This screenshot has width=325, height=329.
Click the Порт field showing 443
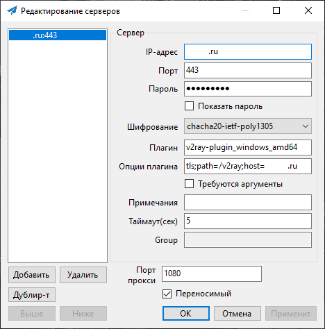248,70
